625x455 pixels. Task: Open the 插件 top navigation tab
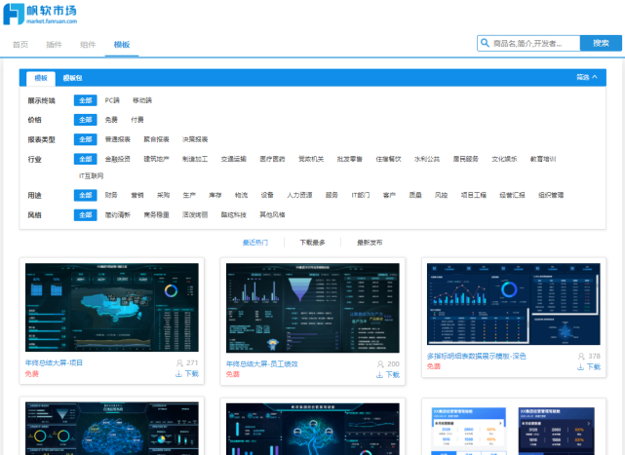click(54, 45)
